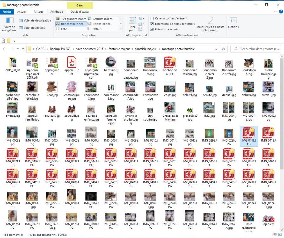This screenshot has height=238, width=284.
Task: Click the add columns icon
Action: (141, 24)
